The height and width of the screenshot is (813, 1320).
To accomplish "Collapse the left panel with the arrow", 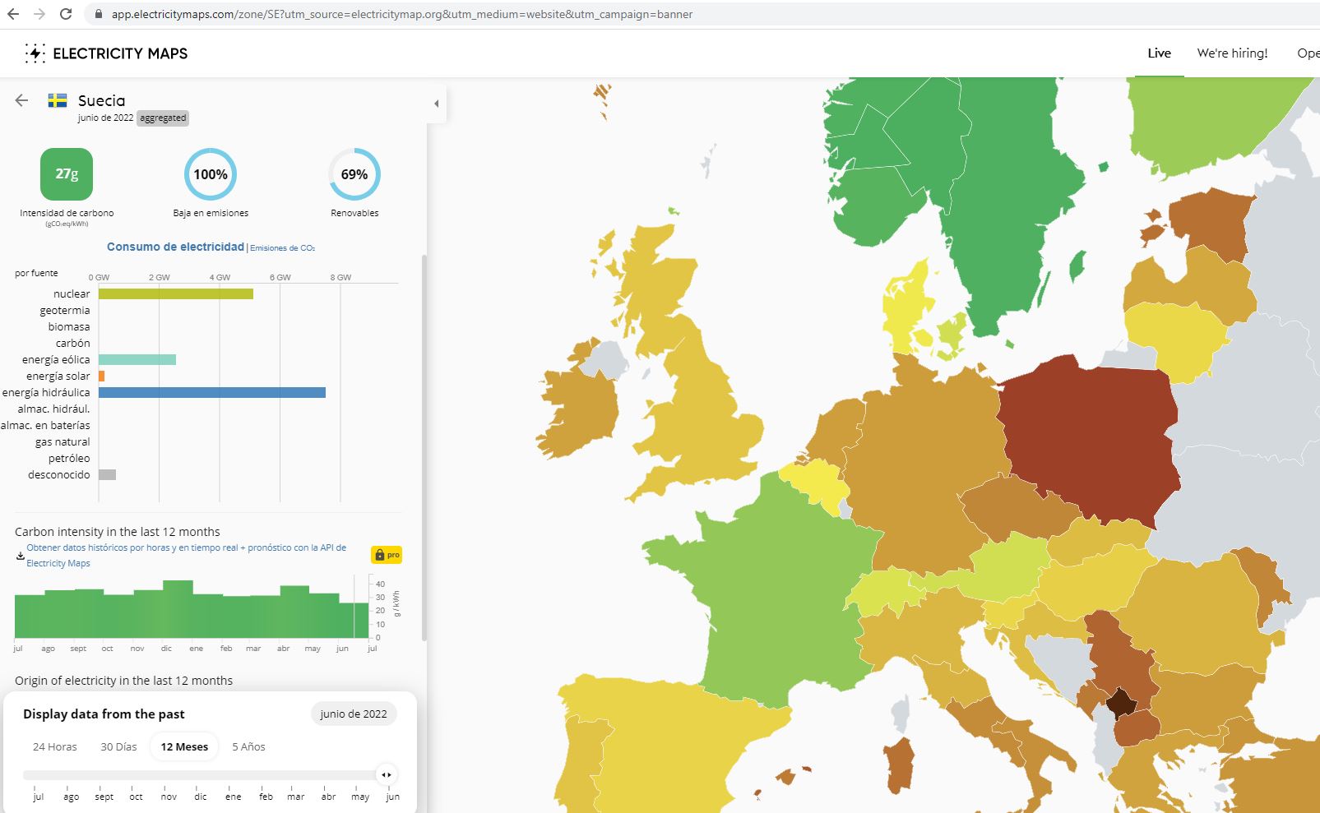I will pyautogui.click(x=437, y=104).
